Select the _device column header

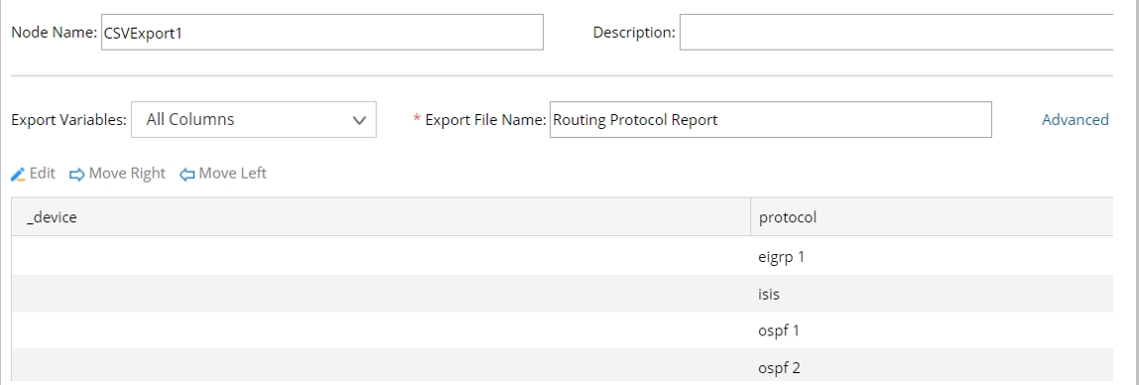pyautogui.click(x=381, y=216)
